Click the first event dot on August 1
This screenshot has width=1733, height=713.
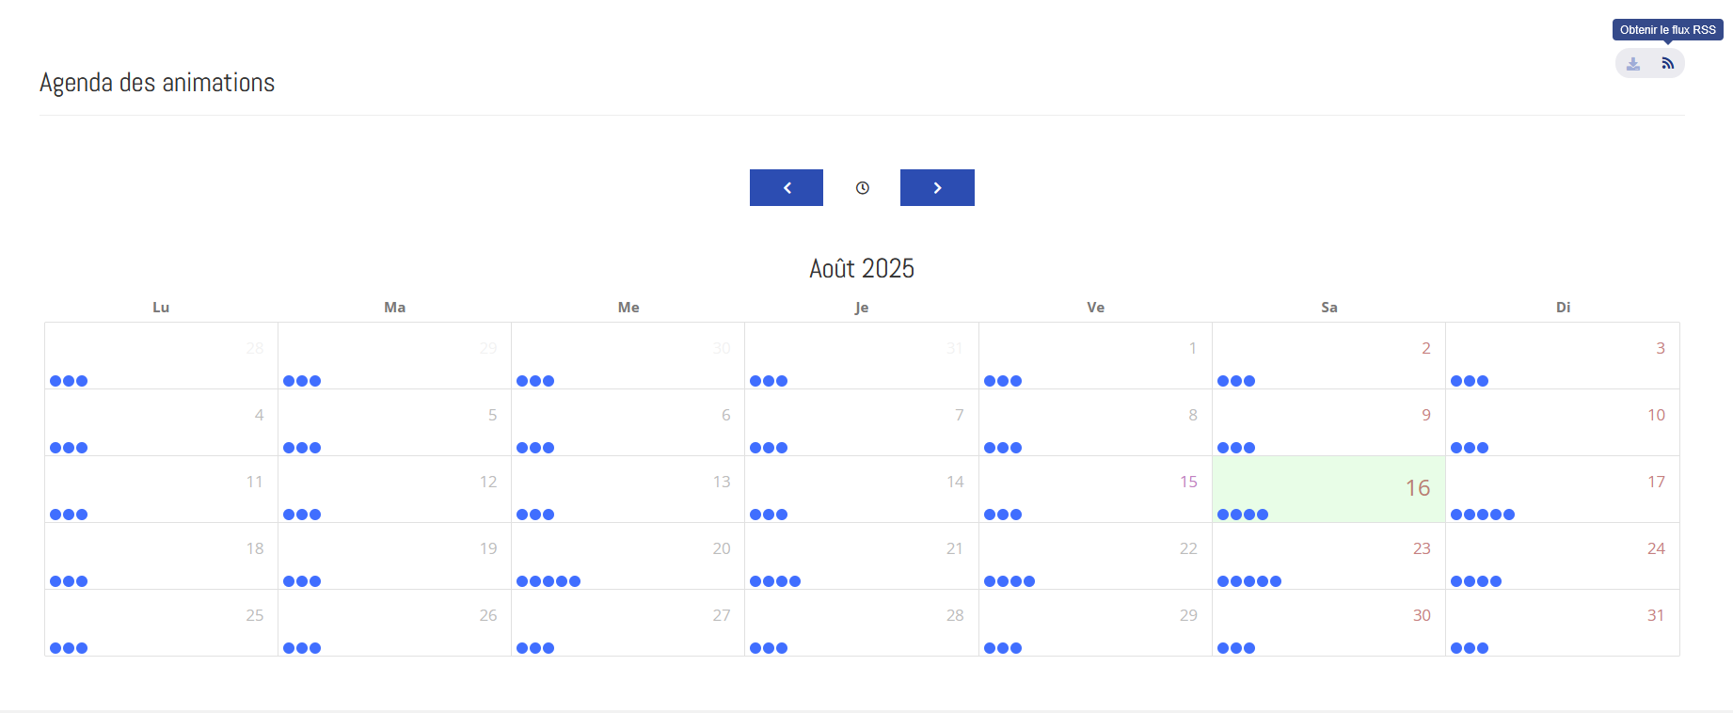pos(990,381)
